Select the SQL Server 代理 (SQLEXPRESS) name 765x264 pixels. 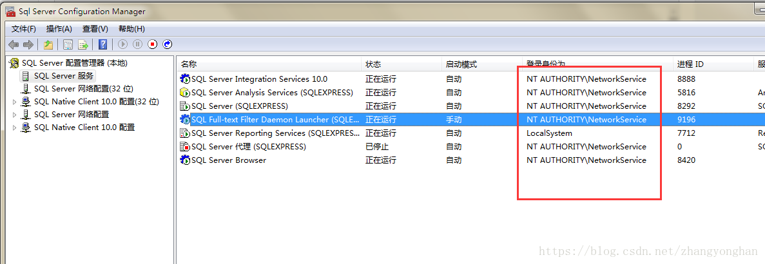248,147
